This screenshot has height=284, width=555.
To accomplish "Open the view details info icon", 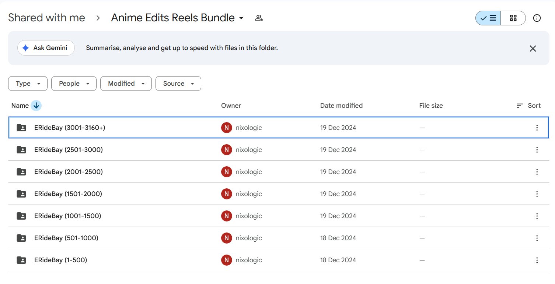I will point(537,18).
